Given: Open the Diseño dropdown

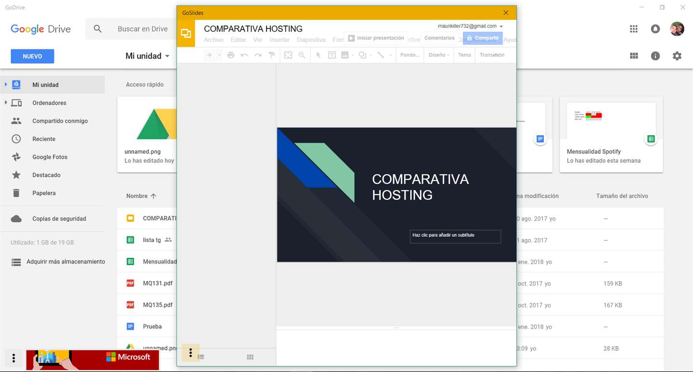Looking at the screenshot, I should [x=439, y=55].
